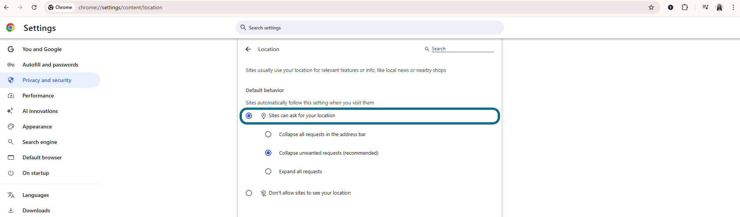Open the profile avatar menu
Screen dimensions: 740x217
(719, 7)
